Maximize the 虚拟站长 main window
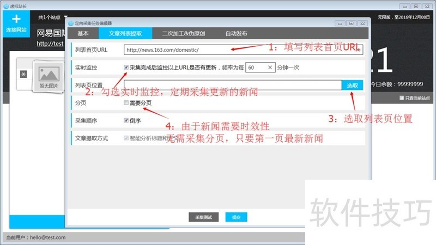436x245 pixels. 416,6
